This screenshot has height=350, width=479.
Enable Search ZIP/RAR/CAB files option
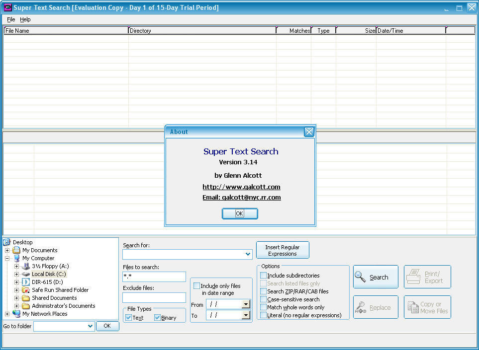click(x=263, y=291)
